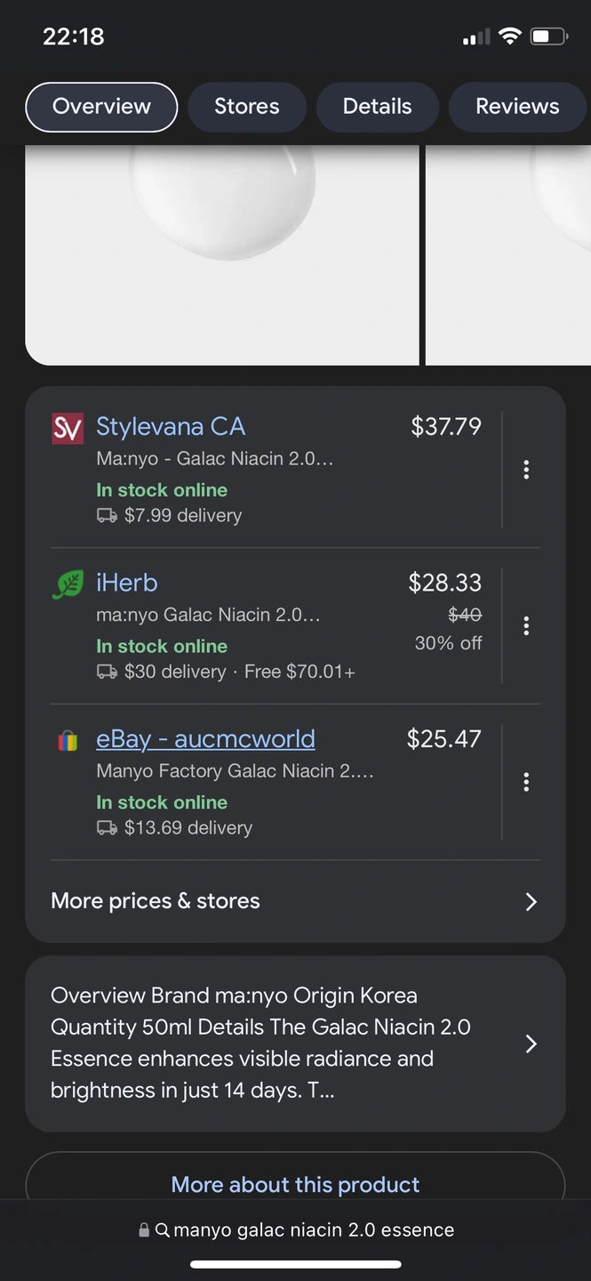Screen dimensions: 591x1281
Task: Tap the iHerb green leaf icon
Action: (x=68, y=584)
